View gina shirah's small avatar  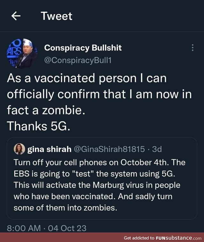(19, 149)
